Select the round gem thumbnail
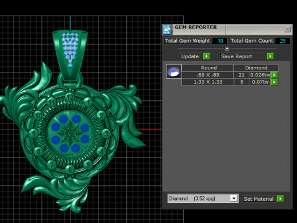The image size is (297, 223). click(174, 71)
